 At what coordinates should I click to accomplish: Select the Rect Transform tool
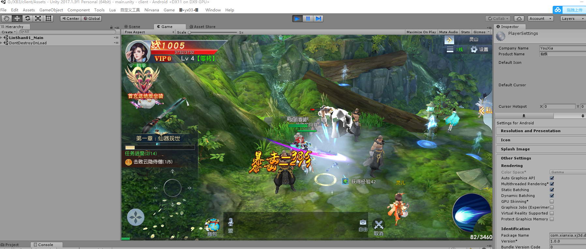49,19
